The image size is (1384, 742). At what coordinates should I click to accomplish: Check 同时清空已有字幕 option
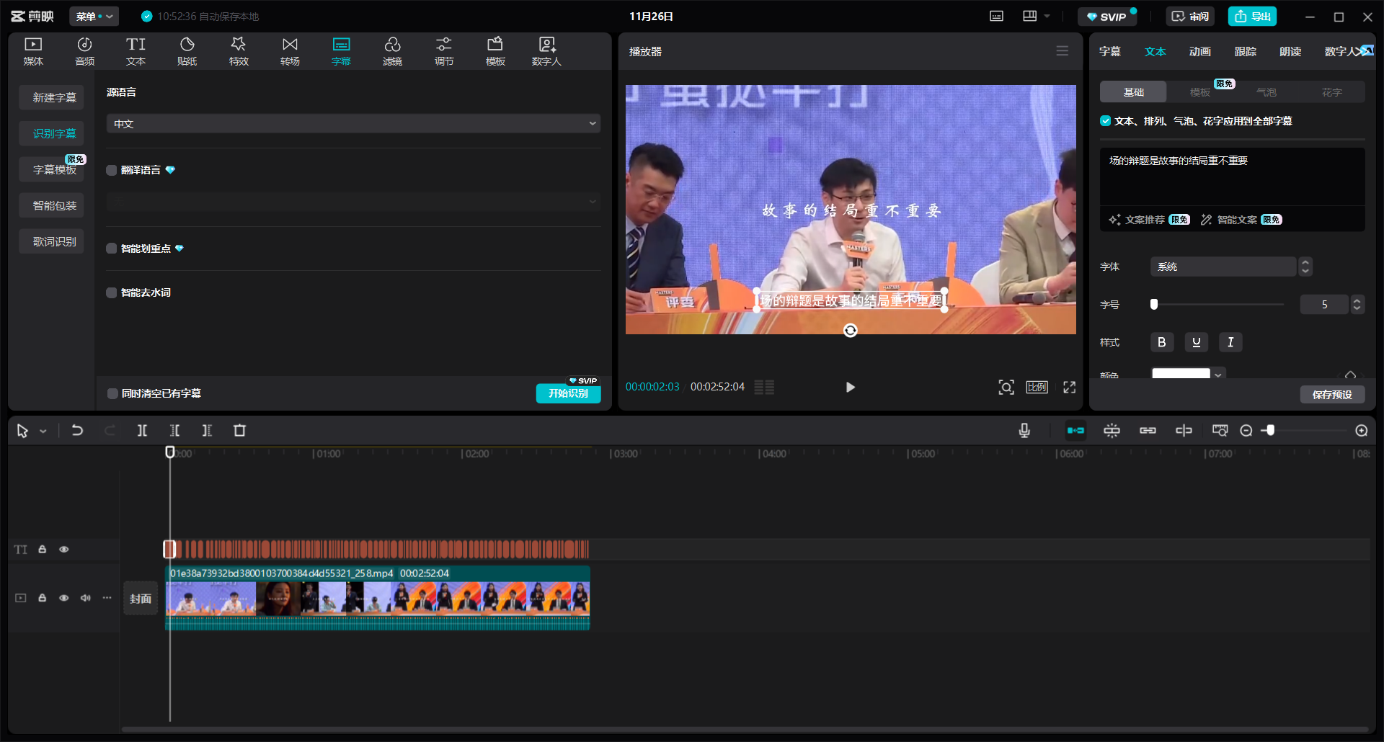pos(112,393)
